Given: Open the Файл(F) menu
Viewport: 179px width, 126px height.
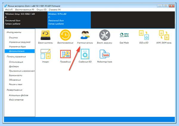Looking at the screenshot, I should (x=9, y=10).
